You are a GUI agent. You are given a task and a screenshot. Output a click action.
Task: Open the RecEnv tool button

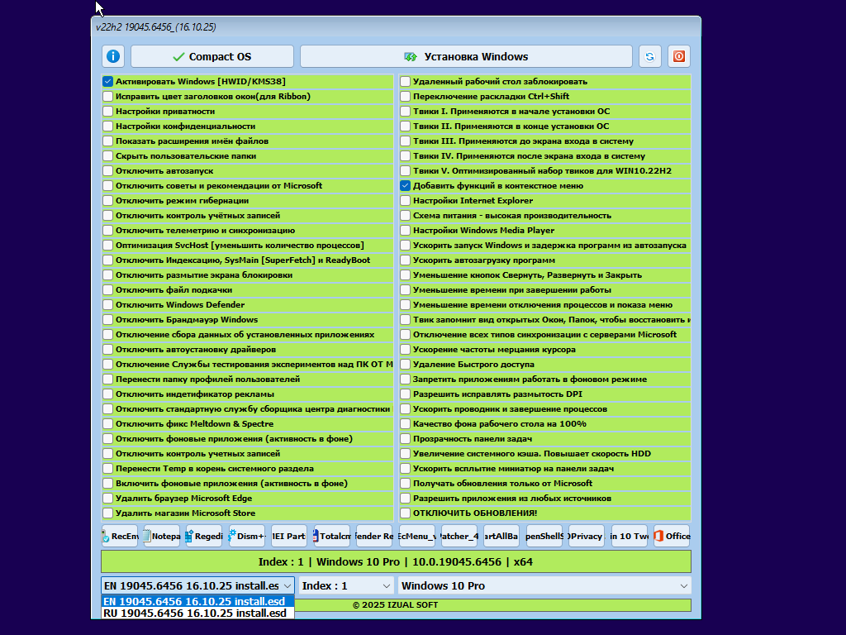[x=120, y=536]
